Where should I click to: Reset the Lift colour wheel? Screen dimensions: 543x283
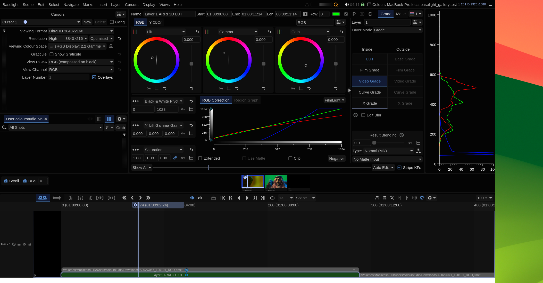[x=197, y=32]
